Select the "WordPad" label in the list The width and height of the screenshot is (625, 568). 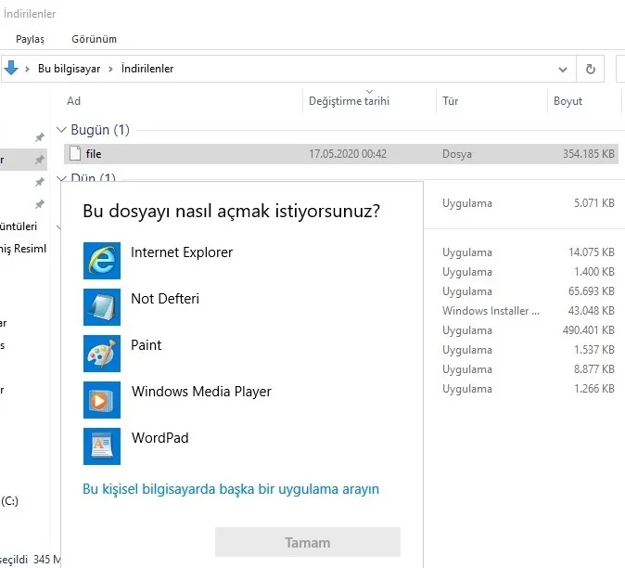click(159, 437)
